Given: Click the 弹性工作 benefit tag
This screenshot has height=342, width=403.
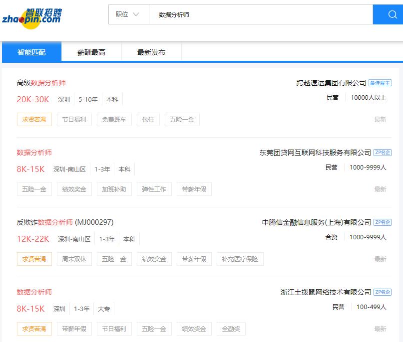Looking at the screenshot, I should [154, 189].
